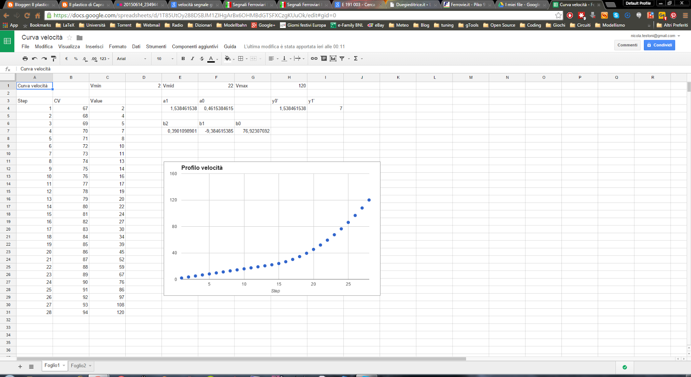Go to the browser home page

pyautogui.click(x=38, y=16)
